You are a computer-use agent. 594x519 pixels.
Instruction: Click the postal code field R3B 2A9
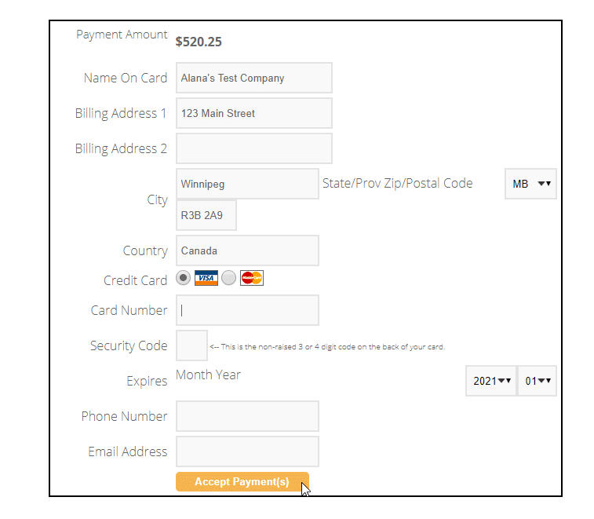tap(206, 215)
